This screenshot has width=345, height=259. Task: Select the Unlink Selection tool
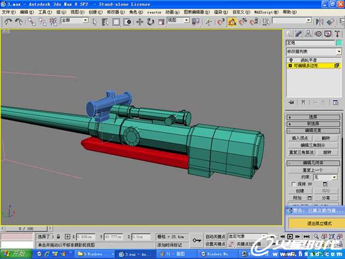[42, 22]
